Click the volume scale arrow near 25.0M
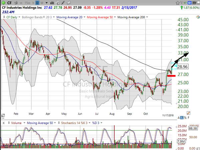The image size is (200, 150). (176, 127)
